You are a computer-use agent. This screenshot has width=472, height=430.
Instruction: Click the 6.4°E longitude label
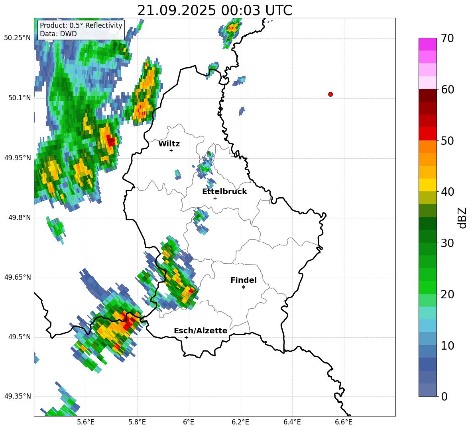292,422
